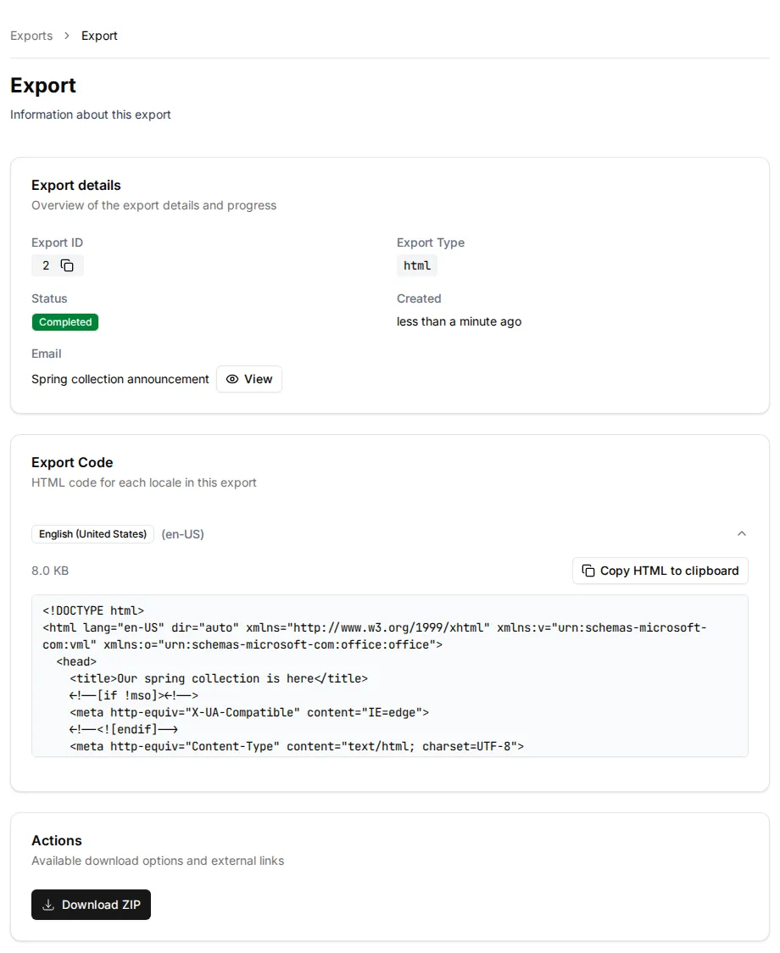Screen dimensions: 780x953
Task: Click the 'Spring collection announcement' email name
Action: [x=120, y=379]
